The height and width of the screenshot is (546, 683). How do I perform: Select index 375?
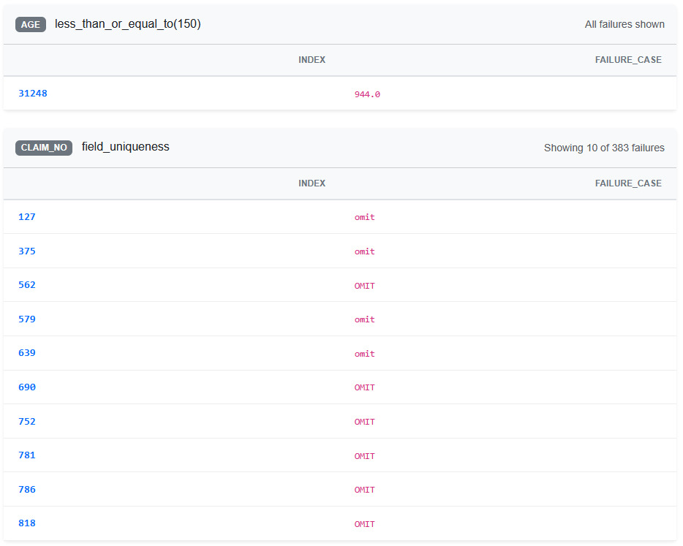(x=27, y=251)
